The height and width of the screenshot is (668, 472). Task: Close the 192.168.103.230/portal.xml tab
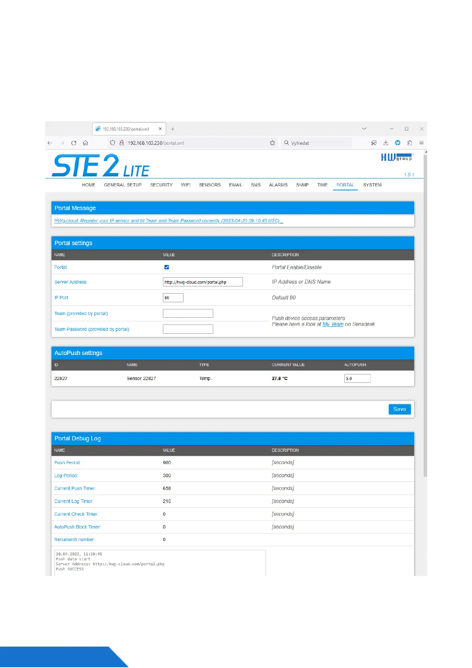(x=160, y=129)
